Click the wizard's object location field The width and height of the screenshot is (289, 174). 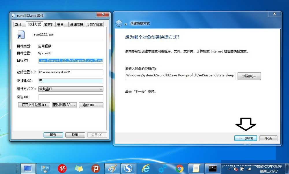pos(180,76)
